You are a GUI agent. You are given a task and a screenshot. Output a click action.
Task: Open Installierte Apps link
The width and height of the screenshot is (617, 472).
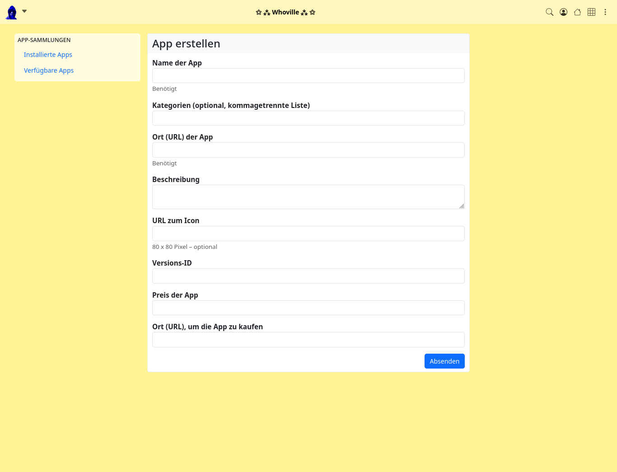click(x=48, y=55)
